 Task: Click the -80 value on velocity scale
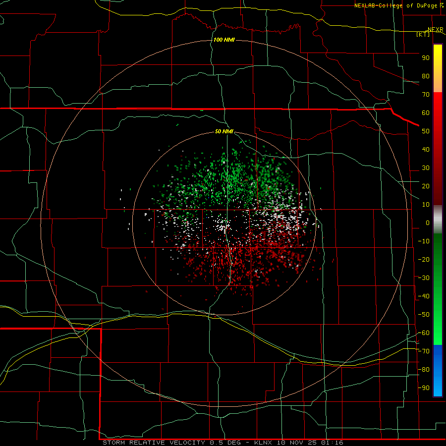point(424,370)
